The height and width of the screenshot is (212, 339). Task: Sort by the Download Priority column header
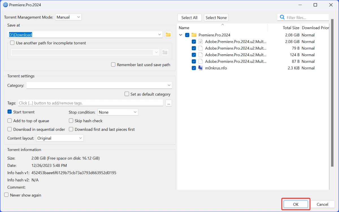point(315,28)
